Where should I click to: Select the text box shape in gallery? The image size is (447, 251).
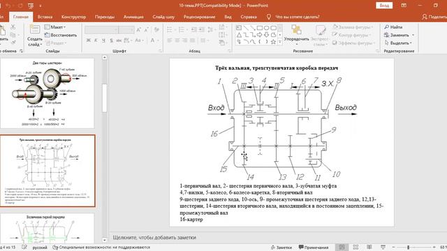239,28
